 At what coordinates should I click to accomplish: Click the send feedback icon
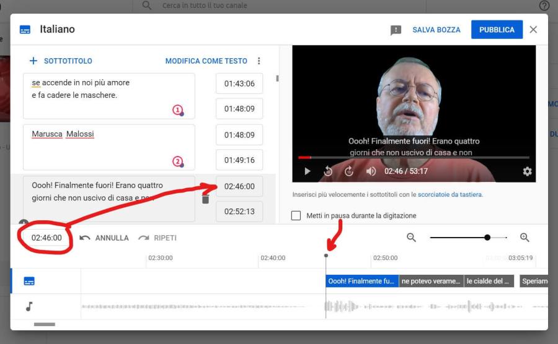coord(396,30)
